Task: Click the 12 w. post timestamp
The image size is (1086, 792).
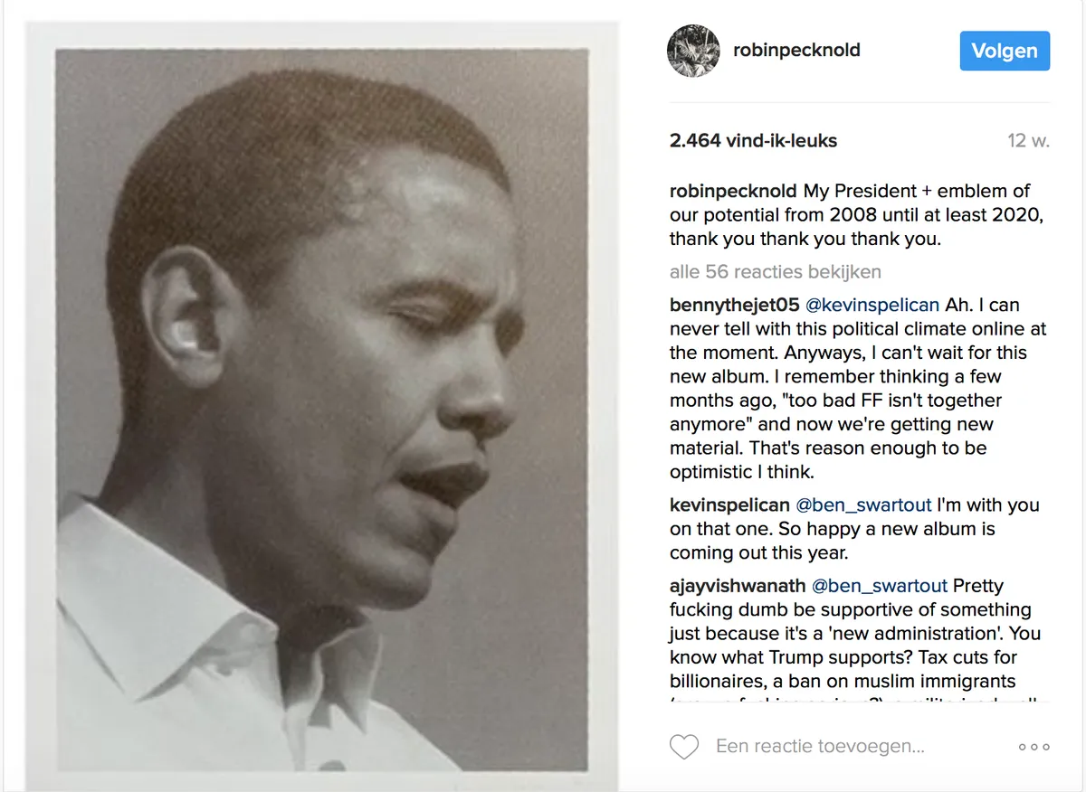Action: pos(1028,141)
